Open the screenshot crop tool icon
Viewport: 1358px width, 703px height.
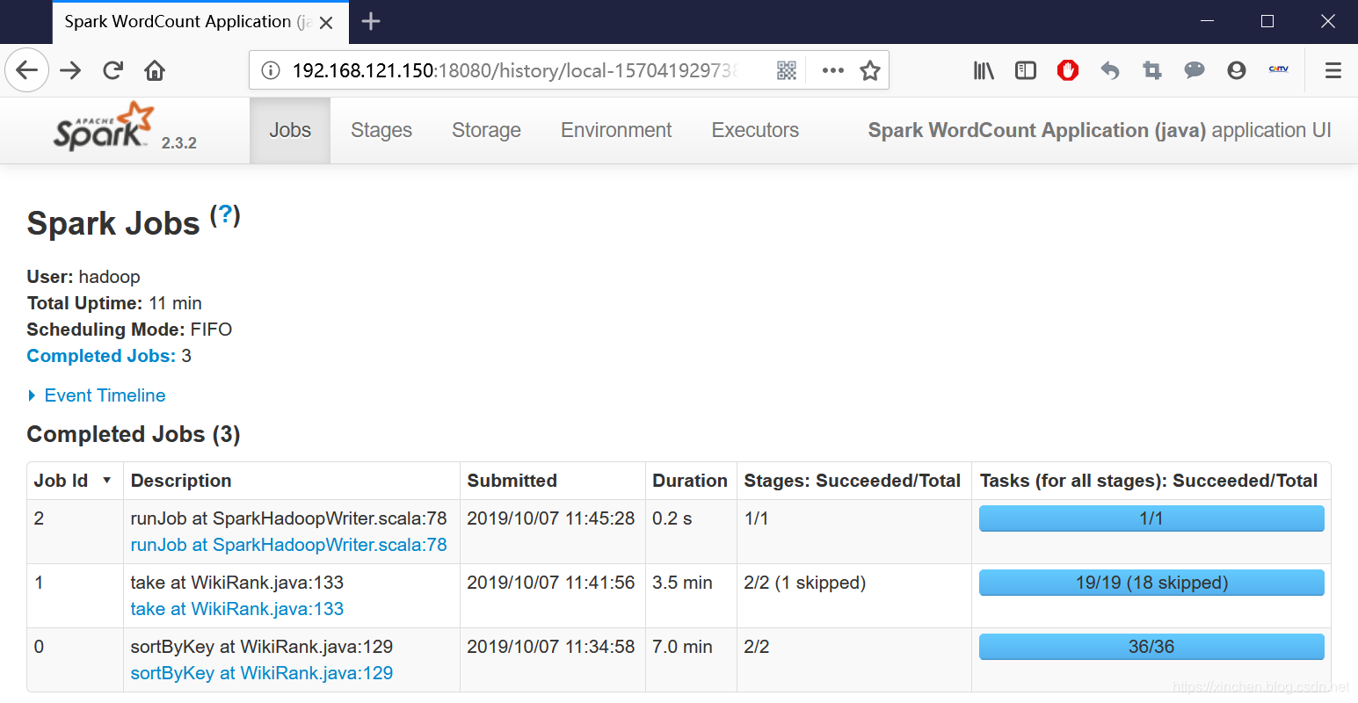click(x=1152, y=70)
